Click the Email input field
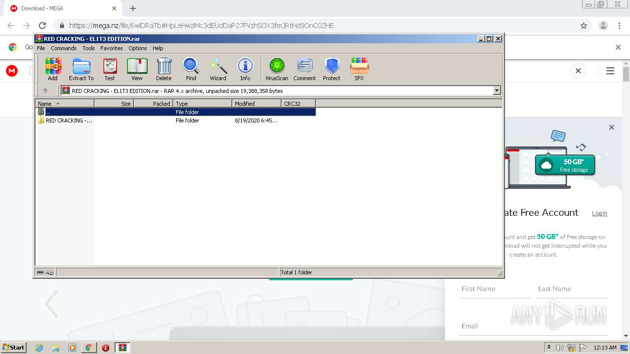The height and width of the screenshot is (354, 630). (x=534, y=326)
